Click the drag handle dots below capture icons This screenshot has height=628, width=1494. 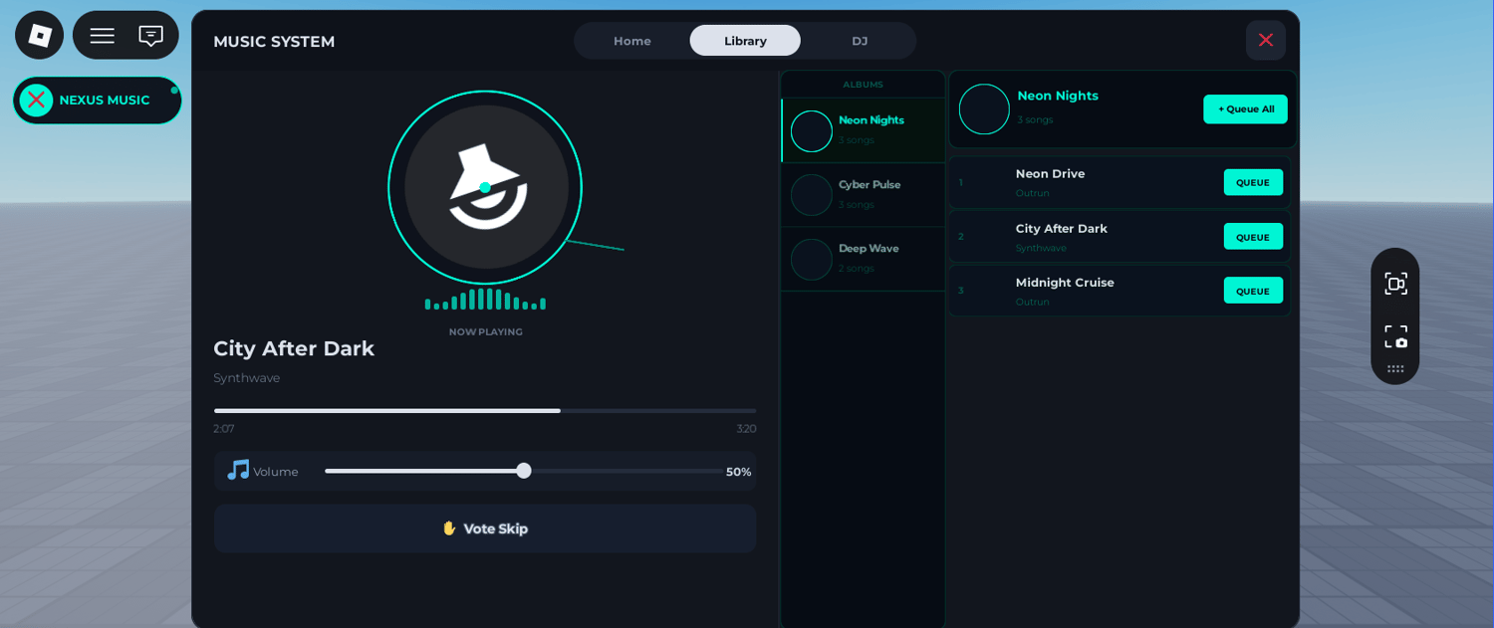point(1395,369)
